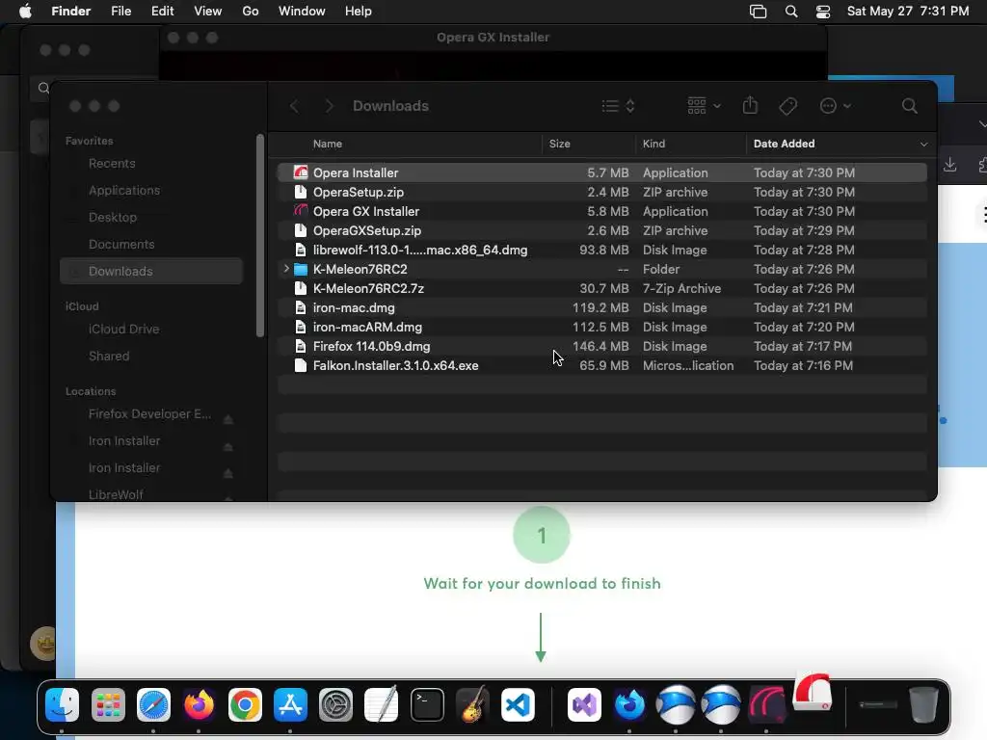This screenshot has height=740, width=987.
Task: Open the Go menu
Action: click(x=251, y=12)
